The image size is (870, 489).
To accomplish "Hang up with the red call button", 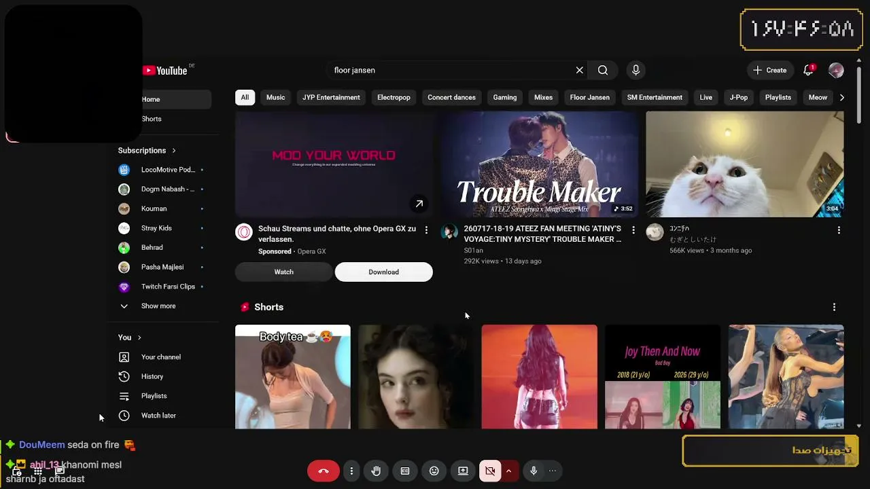I will point(324,471).
